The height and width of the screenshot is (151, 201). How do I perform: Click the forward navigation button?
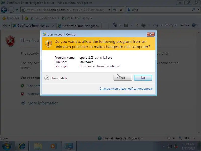point(11,10)
